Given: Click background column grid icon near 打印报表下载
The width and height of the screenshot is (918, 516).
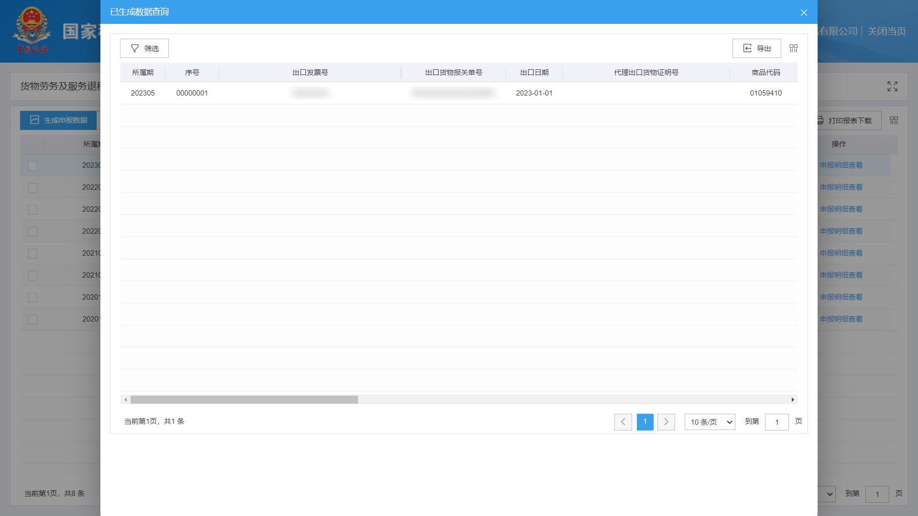Looking at the screenshot, I should click(x=894, y=120).
